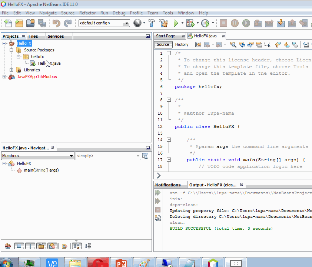312x267 pixels.
Task: Click the Debug Project toolbar icon
Action: [x=190, y=23]
